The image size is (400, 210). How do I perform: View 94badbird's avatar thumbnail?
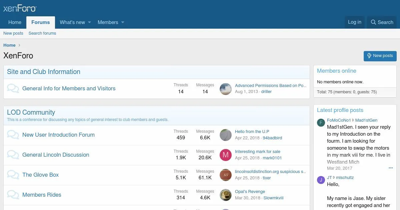(x=226, y=135)
